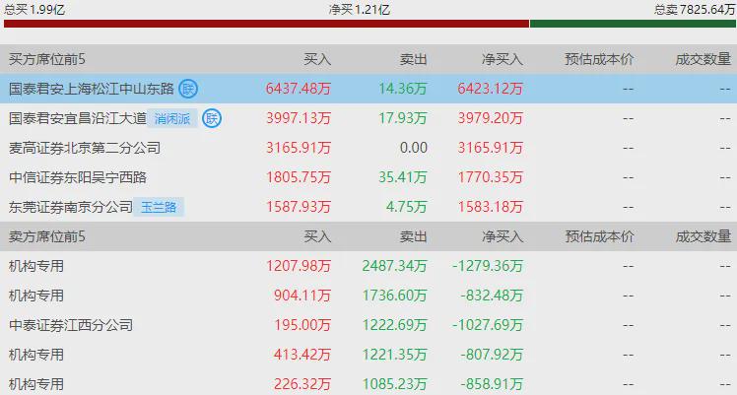Click 净买 1.21亿 label
This screenshot has height=395, width=737.
coord(360,10)
